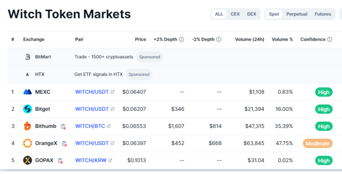Click the database warning icon next to OrangeX

click(x=64, y=144)
